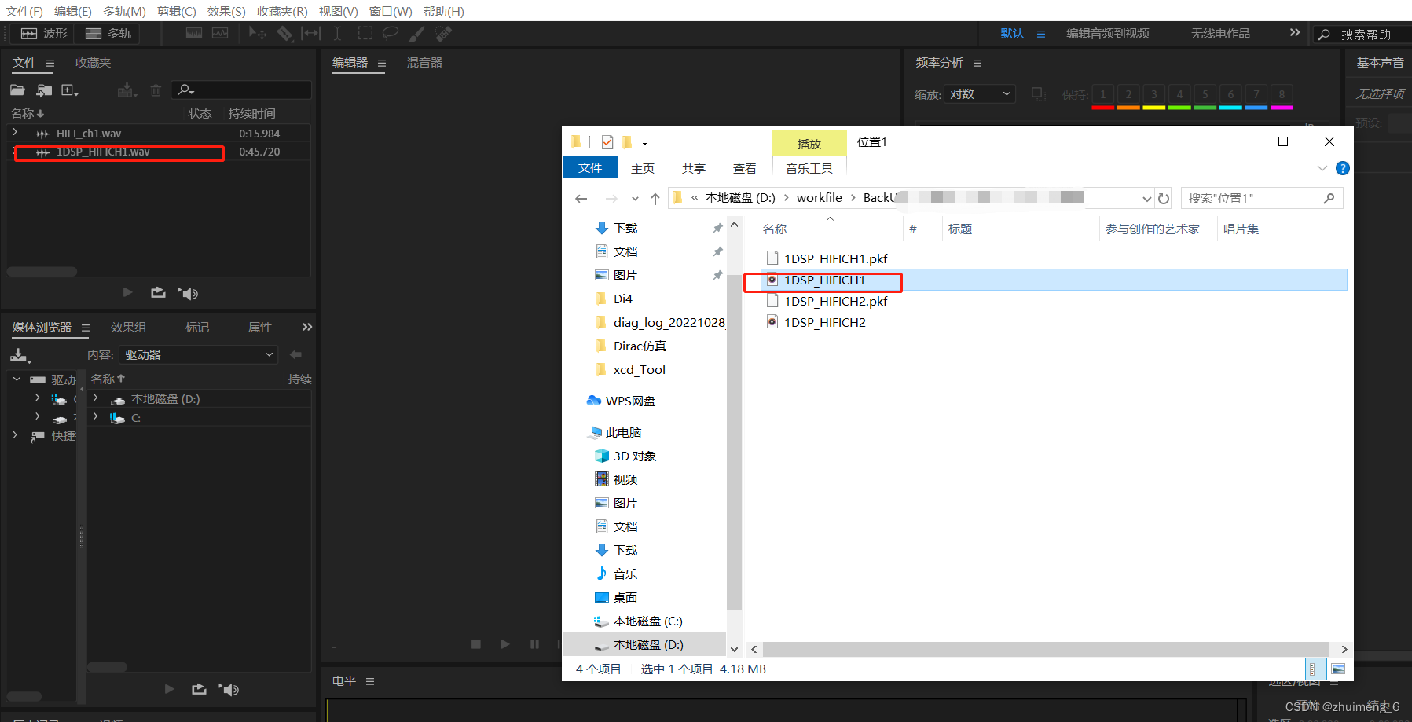Screen dimensions: 1412x722
Task: Expand HIFI_ch1.wav file entry
Action: (x=15, y=133)
